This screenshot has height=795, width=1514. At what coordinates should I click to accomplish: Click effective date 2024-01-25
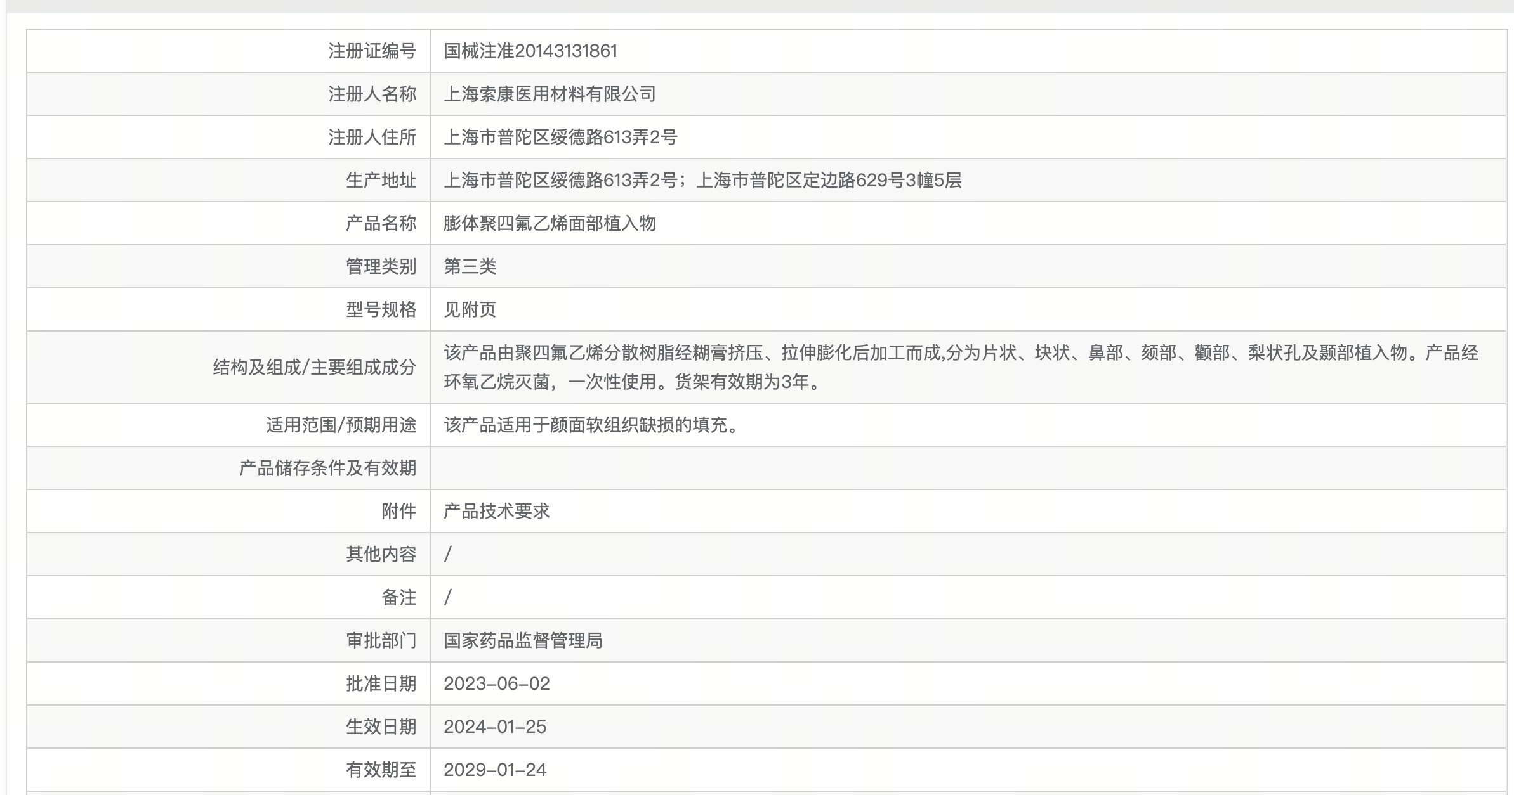(495, 727)
